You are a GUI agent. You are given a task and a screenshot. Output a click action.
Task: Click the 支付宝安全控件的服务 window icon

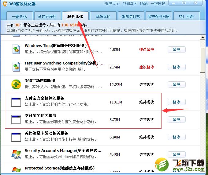[x=16, y=102]
